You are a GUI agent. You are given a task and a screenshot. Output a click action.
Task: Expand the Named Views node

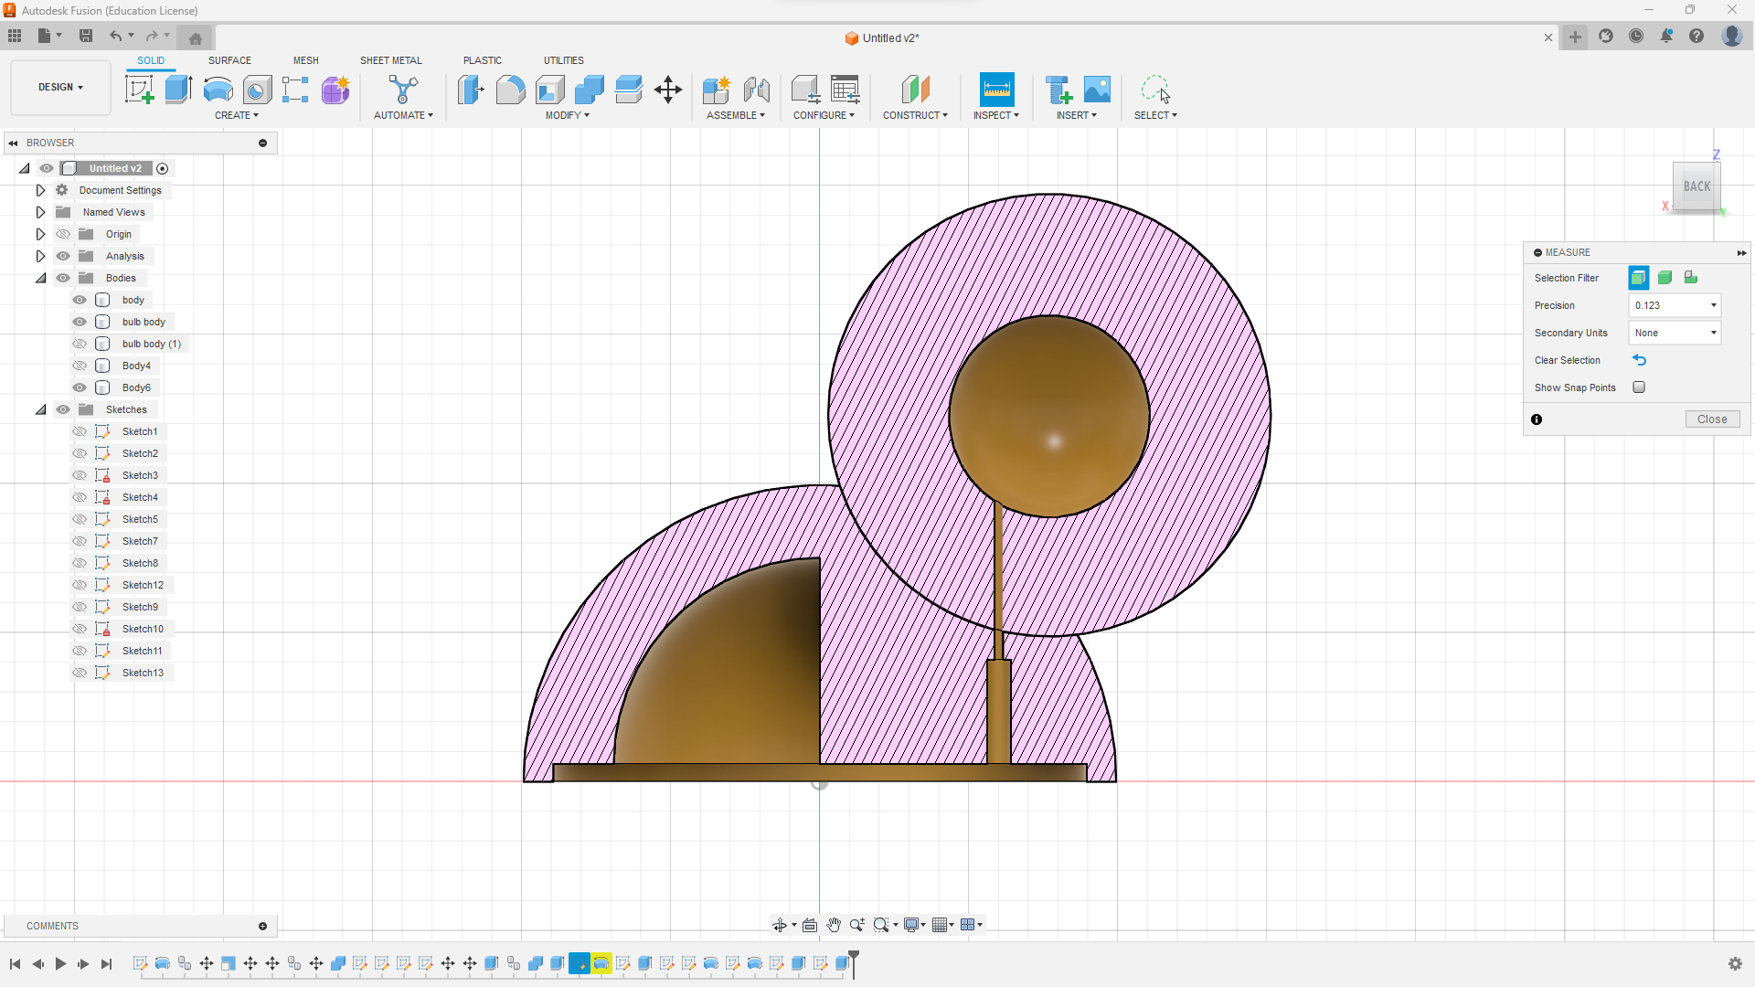[40, 212]
